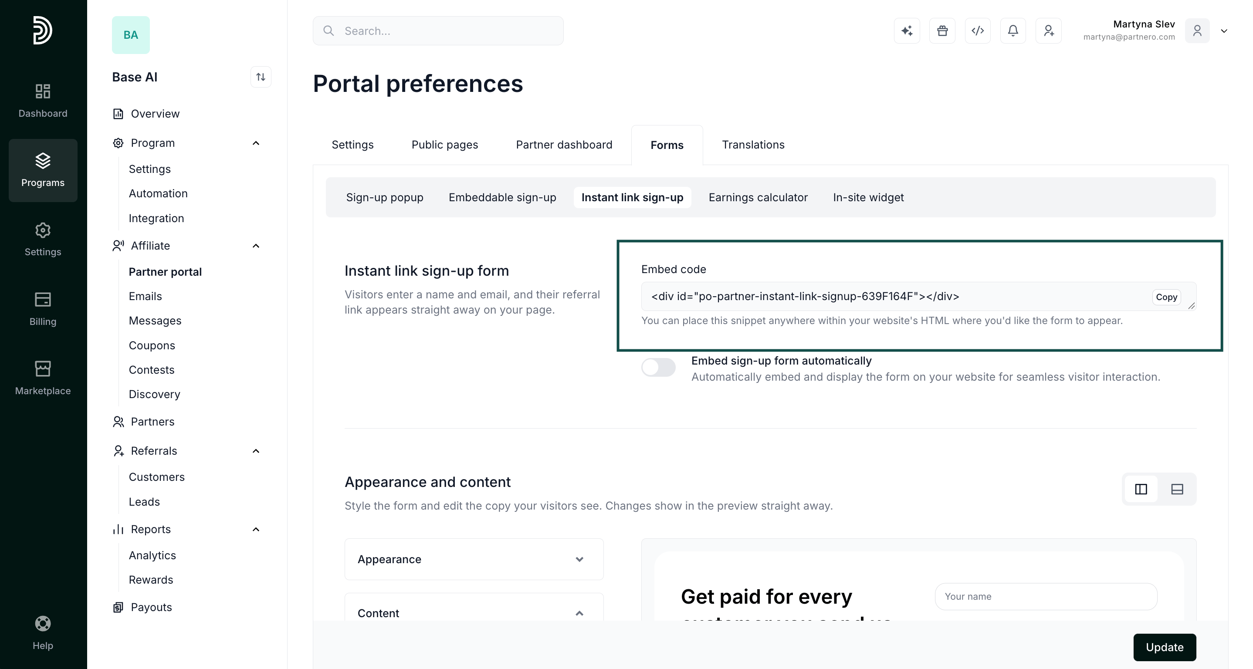
Task: Open Payouts in the sidebar
Action: tap(151, 607)
